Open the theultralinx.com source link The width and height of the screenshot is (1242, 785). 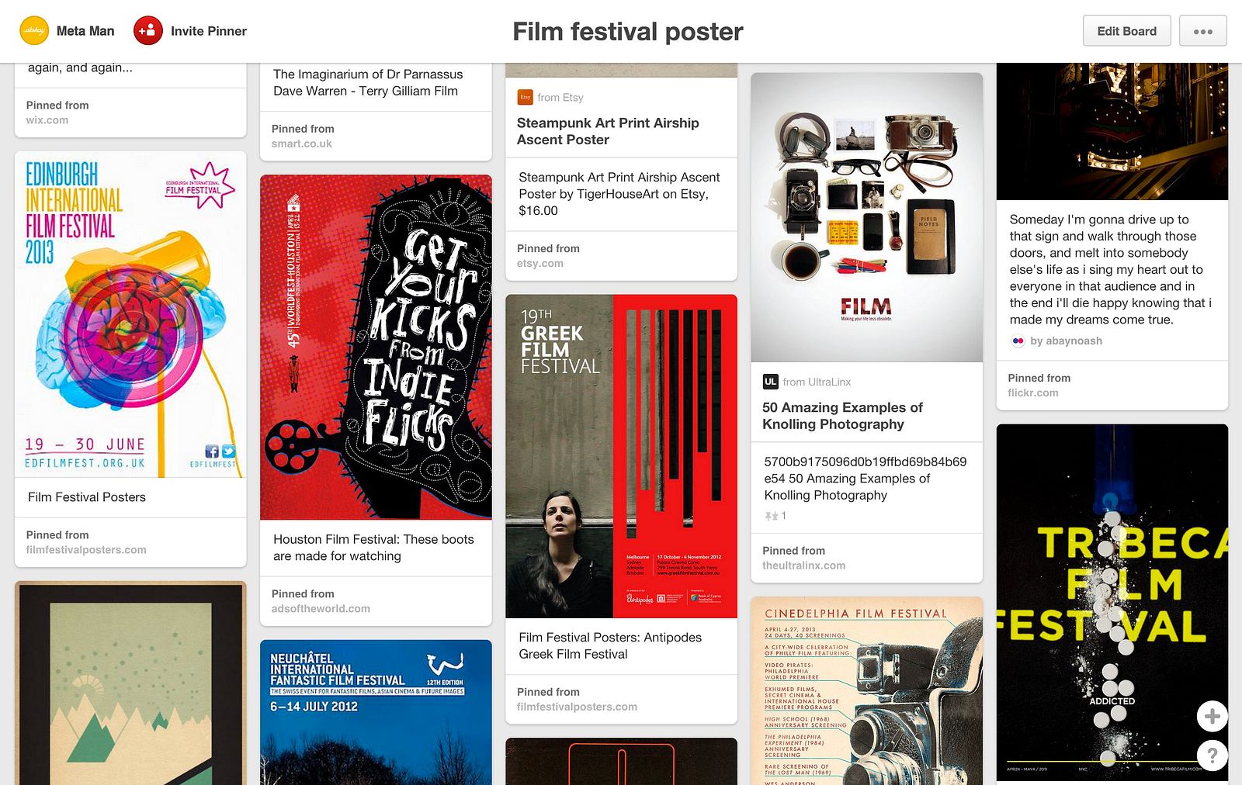[803, 565]
